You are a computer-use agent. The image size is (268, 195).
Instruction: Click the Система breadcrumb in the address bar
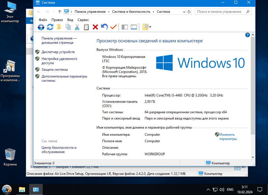coord(163,12)
